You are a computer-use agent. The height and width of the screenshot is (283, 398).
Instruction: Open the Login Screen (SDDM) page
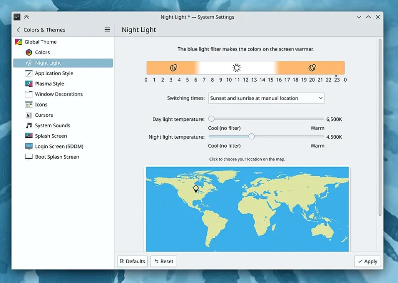point(63,146)
